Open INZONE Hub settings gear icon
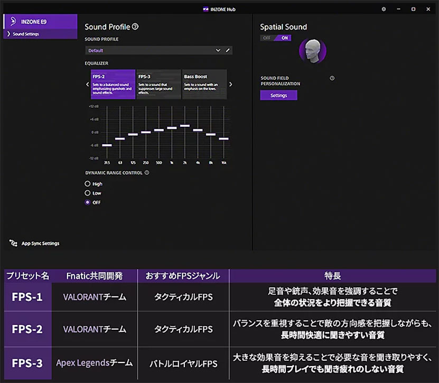439x383 pixels. (x=384, y=9)
